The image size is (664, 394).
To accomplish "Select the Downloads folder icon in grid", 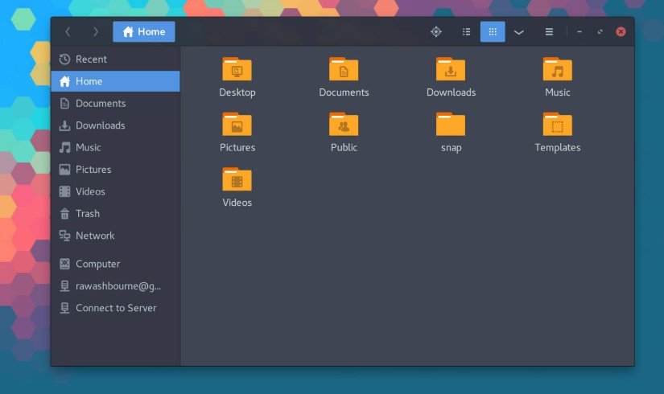I will click(x=451, y=69).
